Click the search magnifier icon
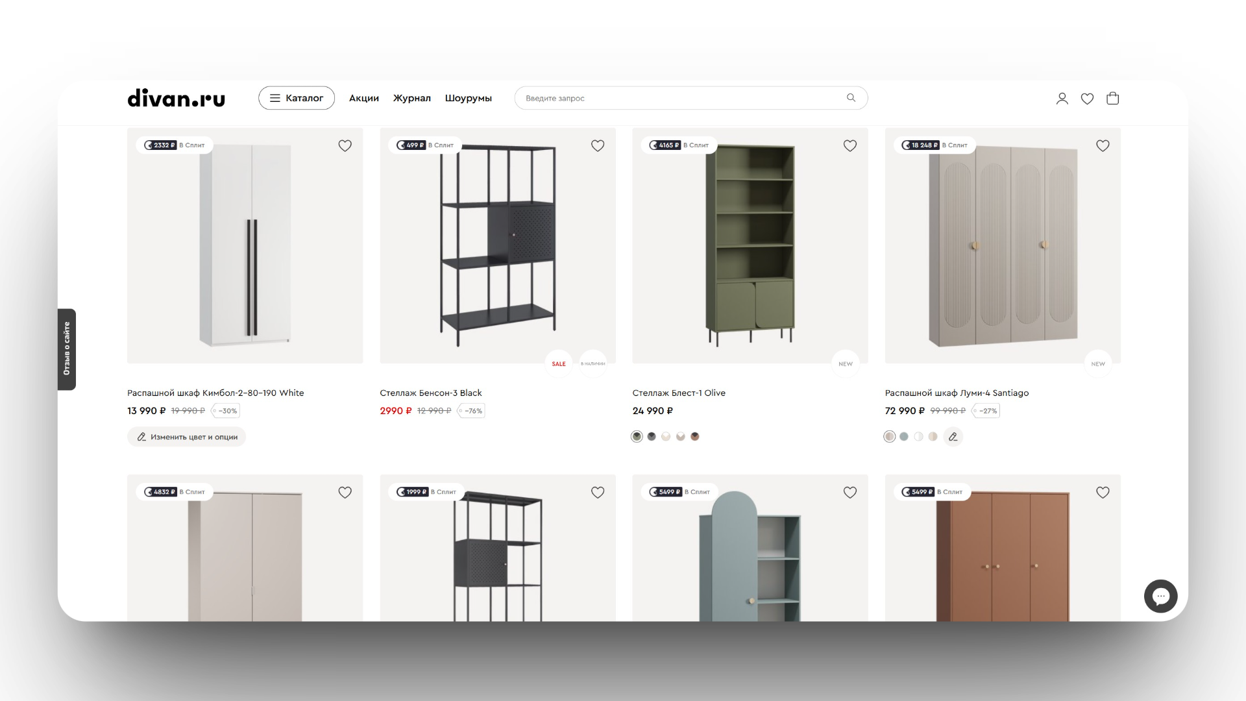 pyautogui.click(x=851, y=98)
